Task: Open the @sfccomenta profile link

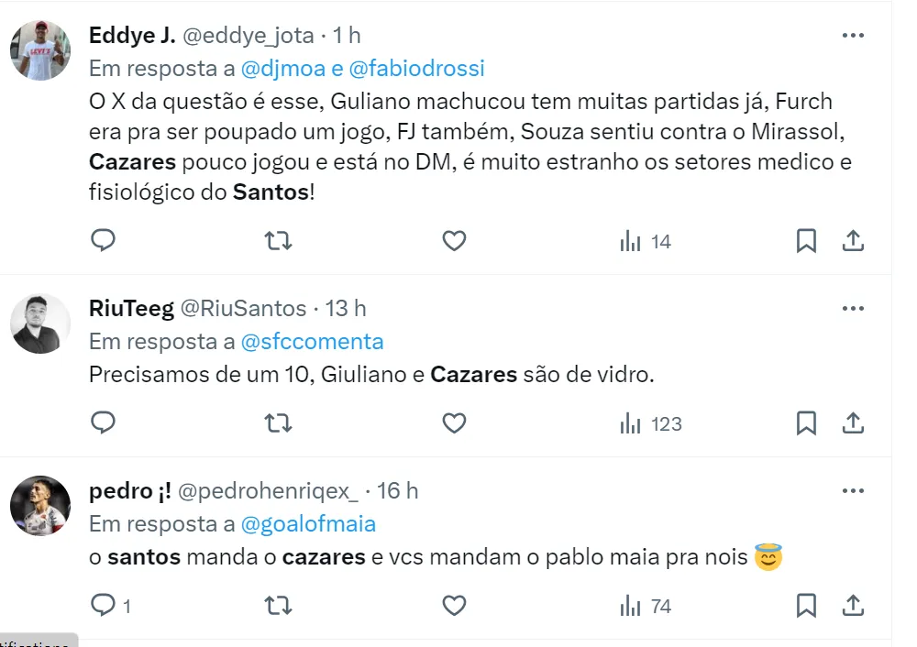Action: click(x=312, y=342)
